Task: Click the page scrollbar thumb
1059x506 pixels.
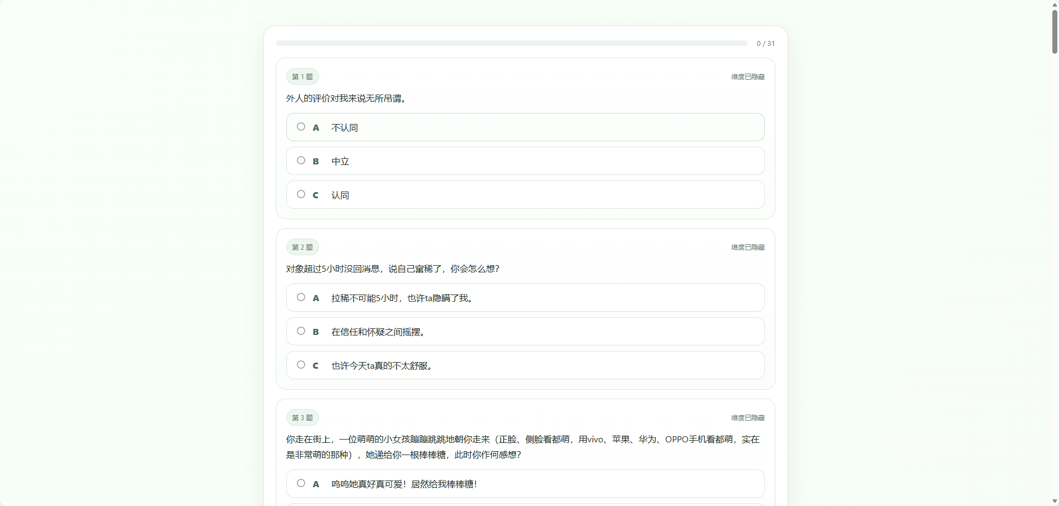Action: pos(1055,31)
